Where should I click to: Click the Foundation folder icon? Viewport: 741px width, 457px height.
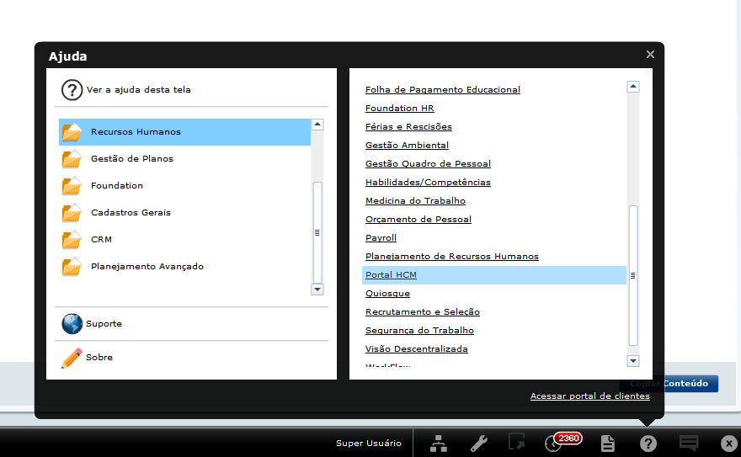click(x=72, y=186)
